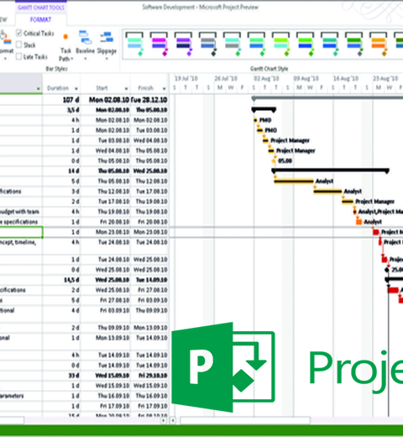Open the Duration column filter dropdown
This screenshot has width=403, height=437.
(x=76, y=88)
